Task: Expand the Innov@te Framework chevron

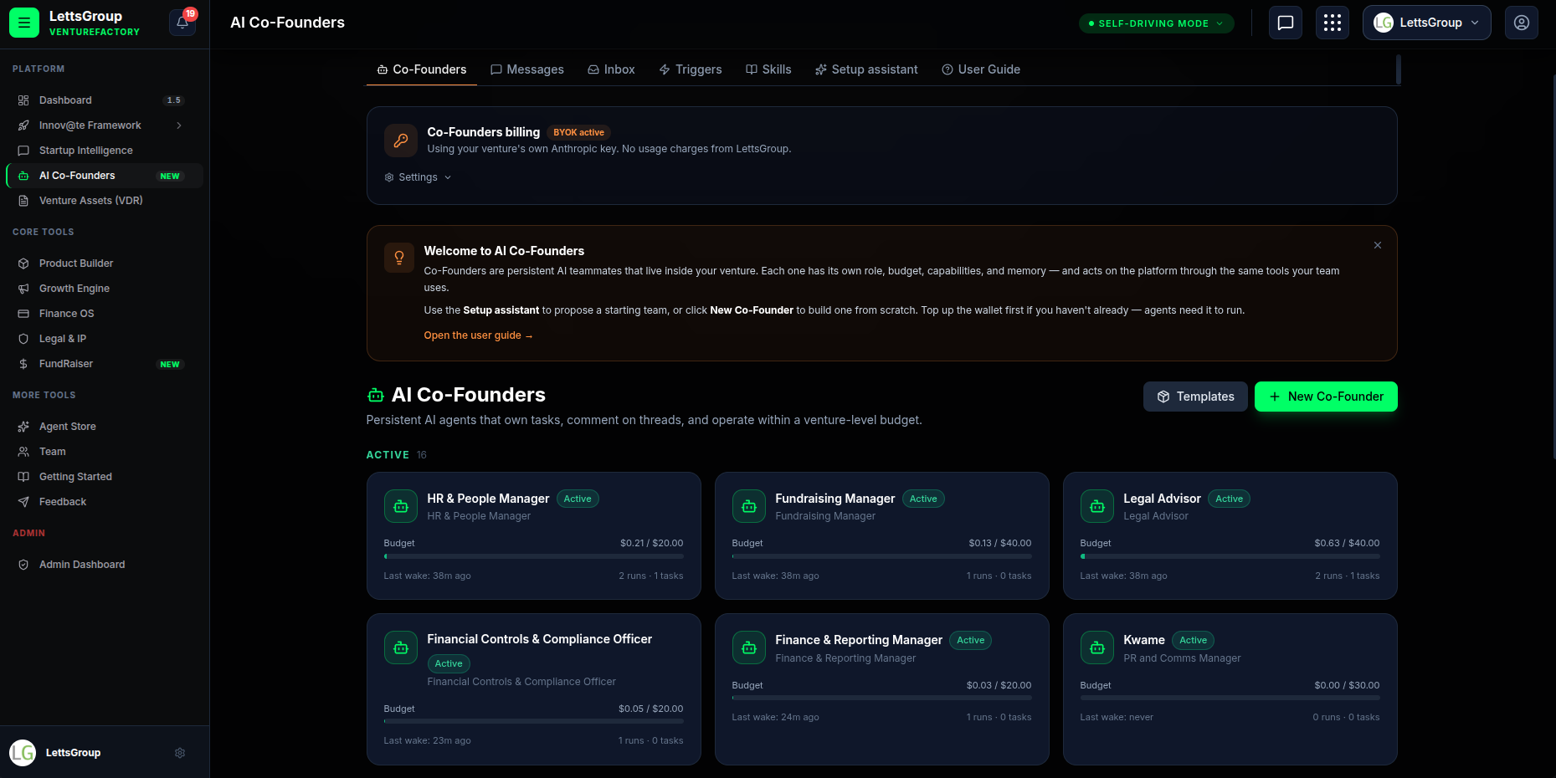Action: tap(178, 125)
